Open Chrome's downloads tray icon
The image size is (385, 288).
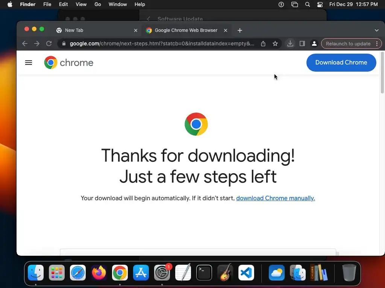[x=290, y=43]
